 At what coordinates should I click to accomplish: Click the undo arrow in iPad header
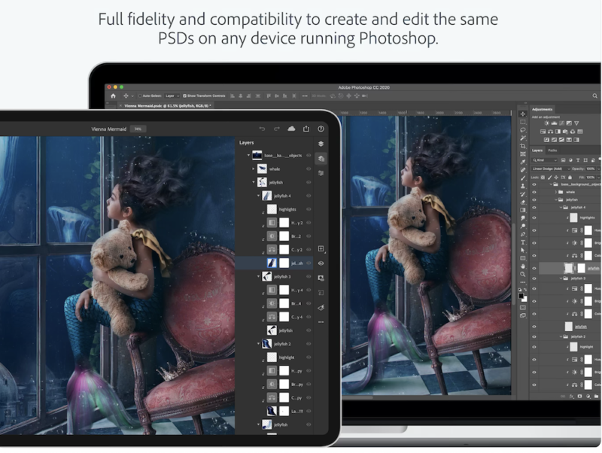pyautogui.click(x=262, y=129)
